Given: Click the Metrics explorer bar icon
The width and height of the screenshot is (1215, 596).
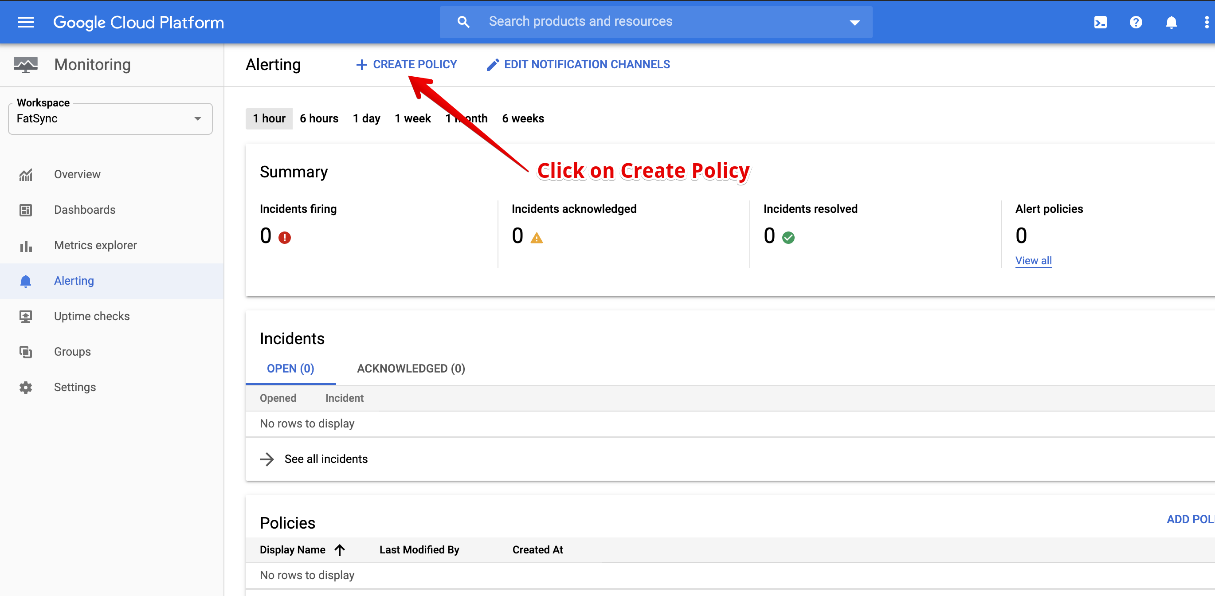Looking at the screenshot, I should [x=25, y=246].
